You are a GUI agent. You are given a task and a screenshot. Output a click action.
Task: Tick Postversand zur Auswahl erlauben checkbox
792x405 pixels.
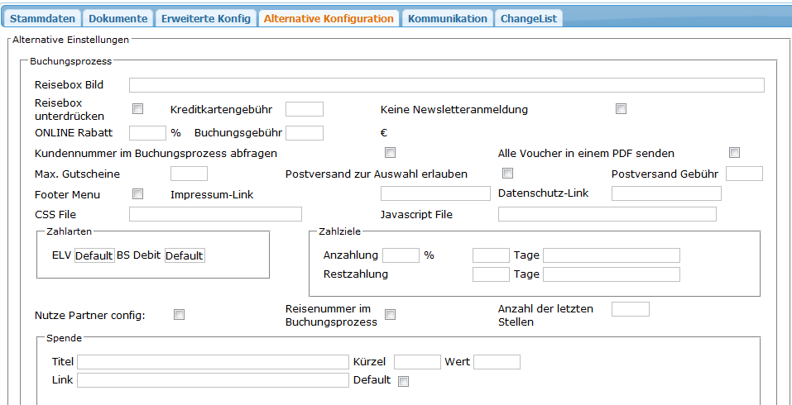point(508,174)
